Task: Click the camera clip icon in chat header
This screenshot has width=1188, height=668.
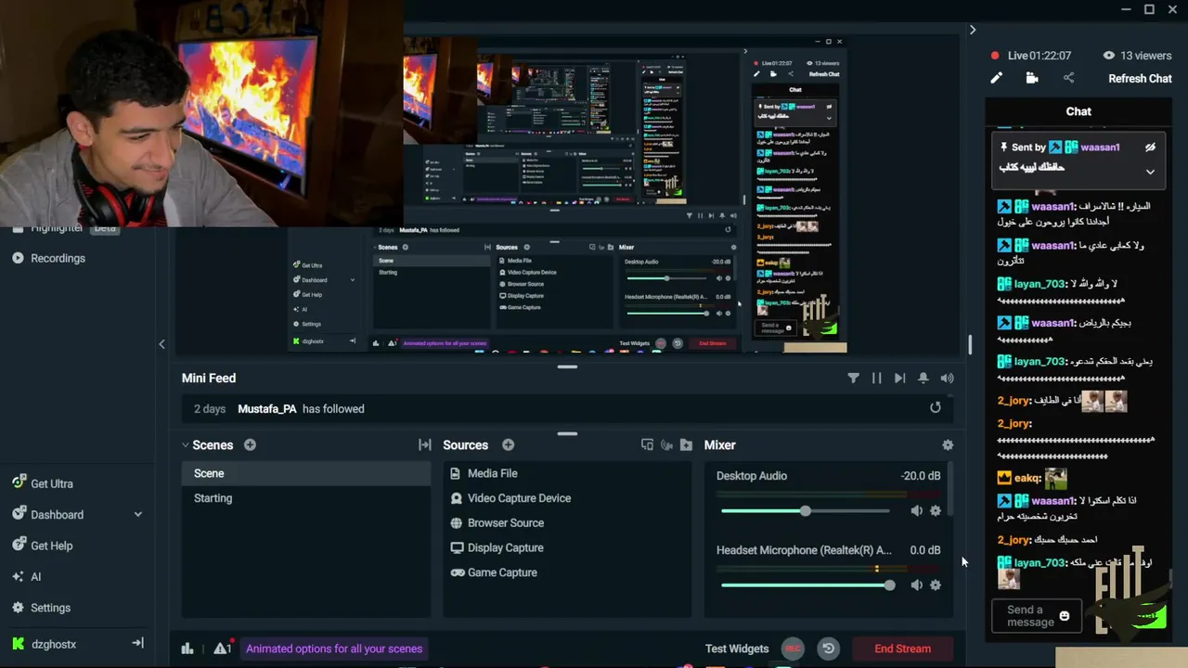Action: (1031, 78)
